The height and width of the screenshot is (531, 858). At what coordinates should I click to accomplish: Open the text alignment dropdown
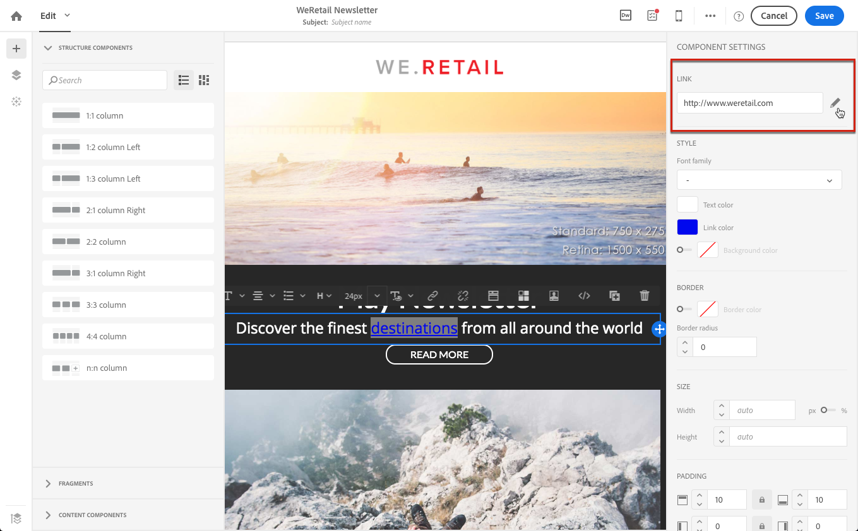click(265, 296)
